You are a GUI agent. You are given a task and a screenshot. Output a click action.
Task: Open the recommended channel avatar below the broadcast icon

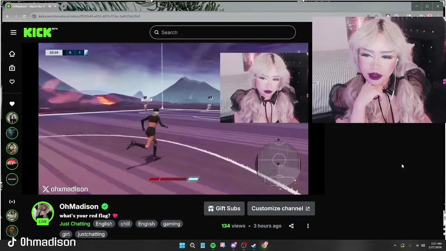click(12, 215)
